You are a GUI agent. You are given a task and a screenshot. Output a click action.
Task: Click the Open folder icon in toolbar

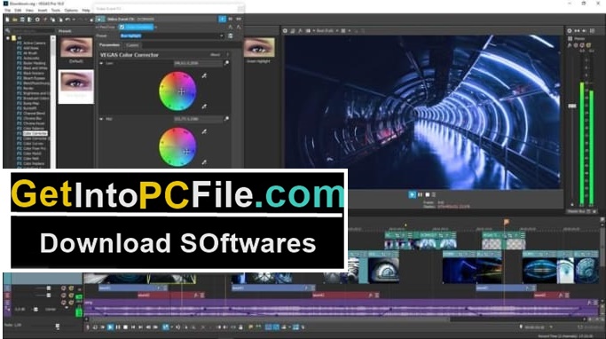coord(15,20)
